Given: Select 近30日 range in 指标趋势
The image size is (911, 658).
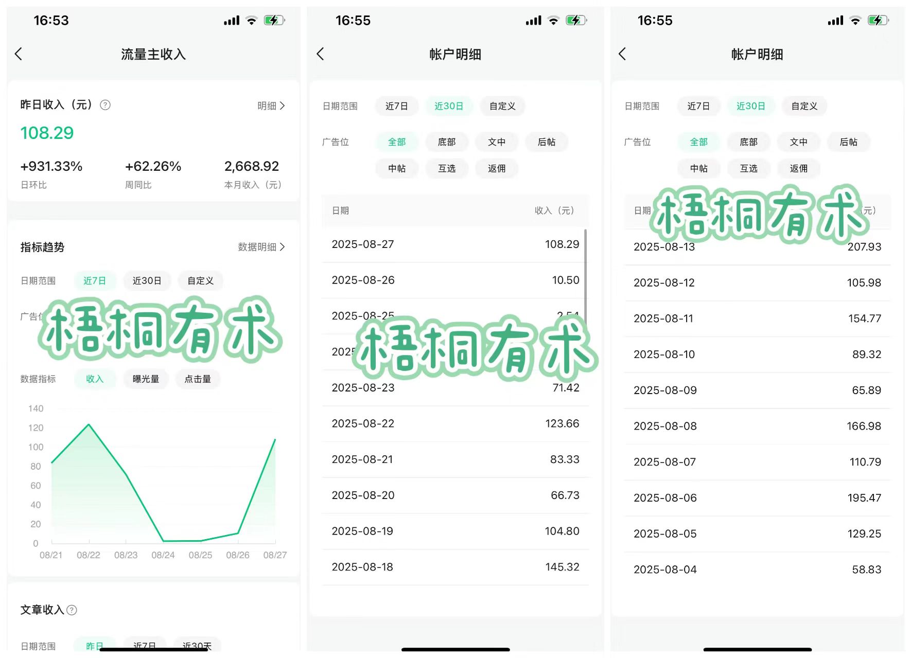Looking at the screenshot, I should [x=147, y=281].
